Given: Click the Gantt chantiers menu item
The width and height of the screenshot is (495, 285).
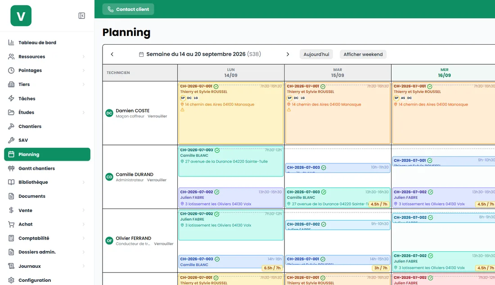Looking at the screenshot, I should [47, 168].
